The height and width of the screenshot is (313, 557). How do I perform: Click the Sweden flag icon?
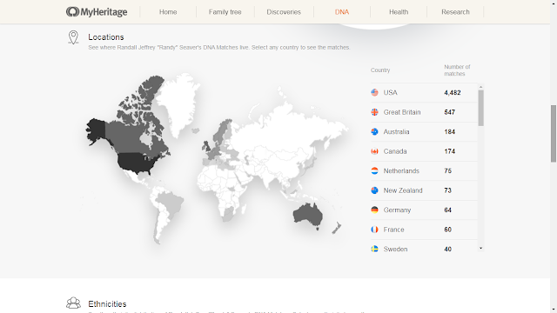point(374,250)
